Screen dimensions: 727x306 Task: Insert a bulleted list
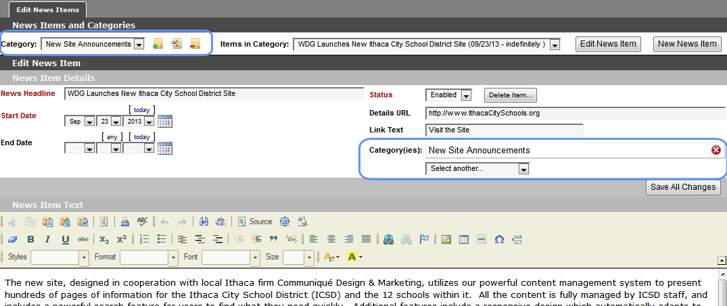162,239
